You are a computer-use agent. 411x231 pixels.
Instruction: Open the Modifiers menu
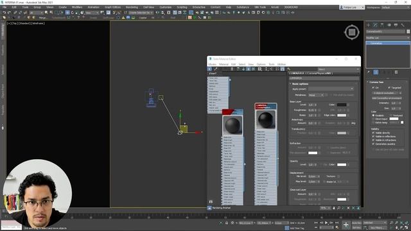(x=77, y=7)
